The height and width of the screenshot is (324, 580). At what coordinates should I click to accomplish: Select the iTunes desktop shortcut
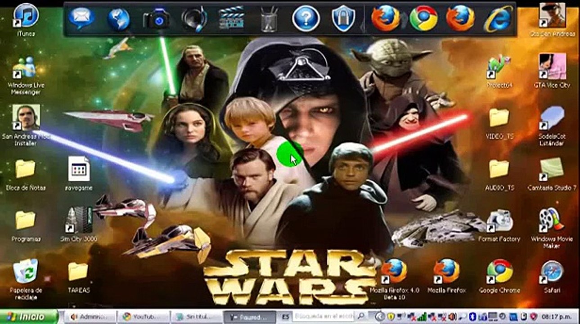coord(26,20)
